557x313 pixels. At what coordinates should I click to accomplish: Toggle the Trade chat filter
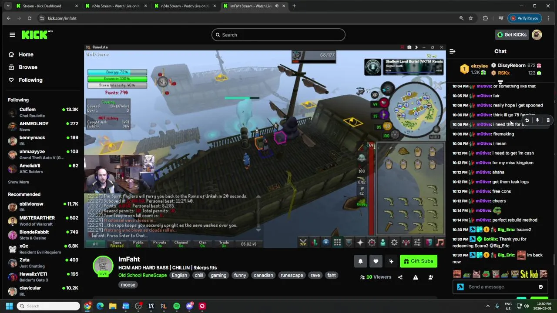click(224, 244)
